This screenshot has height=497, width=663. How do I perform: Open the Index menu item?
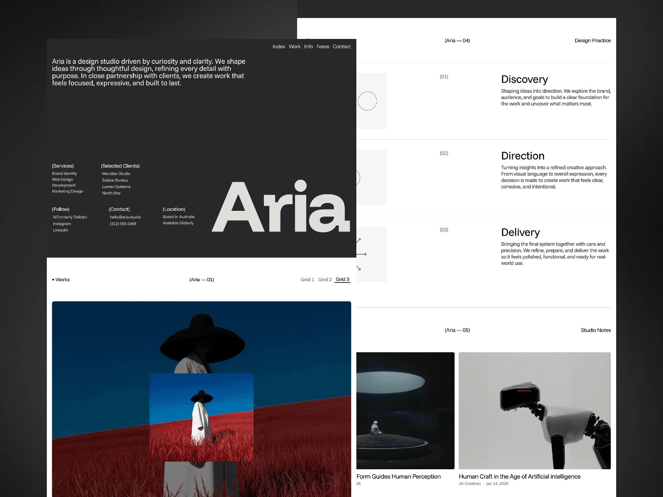279,46
